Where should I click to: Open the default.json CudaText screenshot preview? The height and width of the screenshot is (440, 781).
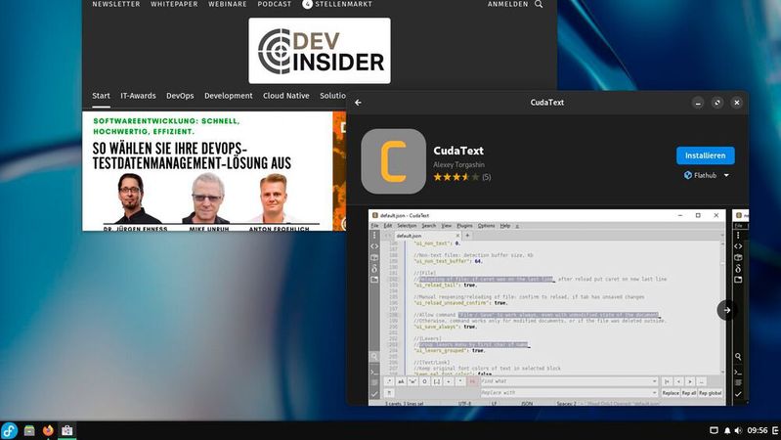coord(547,307)
